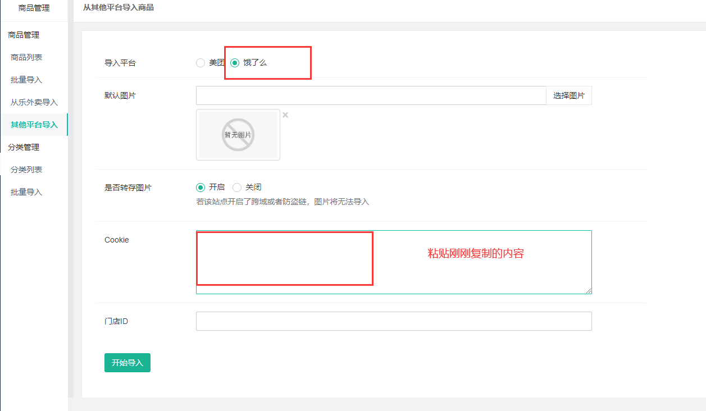Viewport: 706px width, 411px height.
Task: Click the 是否转存图片 label
Action: point(128,188)
